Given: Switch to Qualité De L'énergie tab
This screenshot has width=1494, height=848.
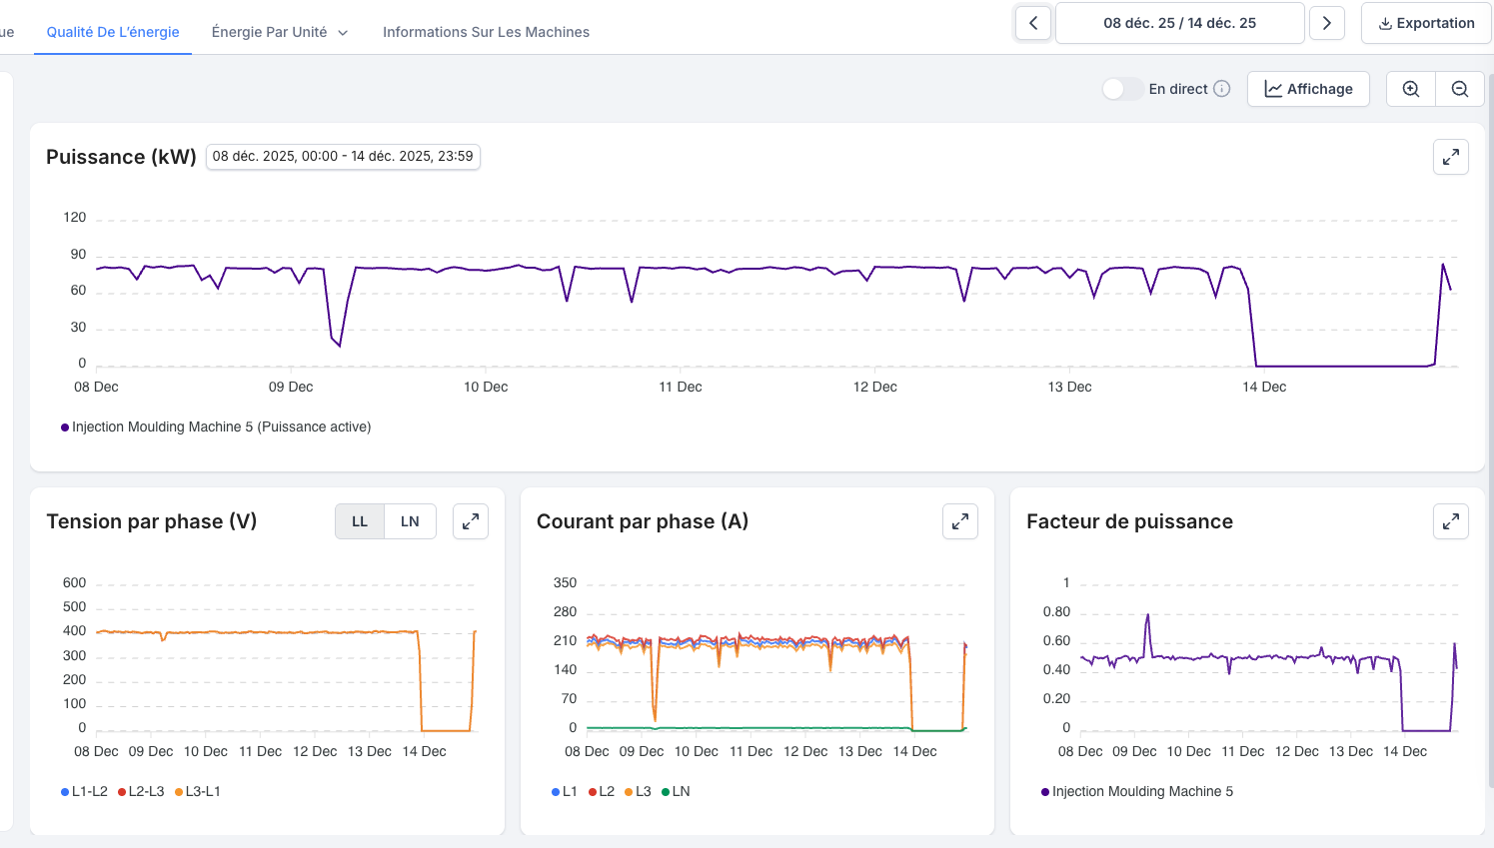Looking at the screenshot, I should coord(113,32).
